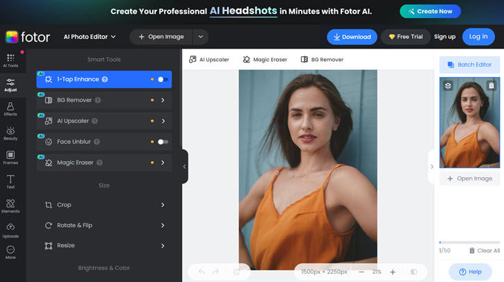Zoom out with the minus icon
504x282 pixels.
click(361, 272)
